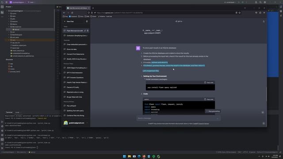Screen dimensions: 283x159
Task: Bookmark this page with the star icon
Action: tap(240, 13)
